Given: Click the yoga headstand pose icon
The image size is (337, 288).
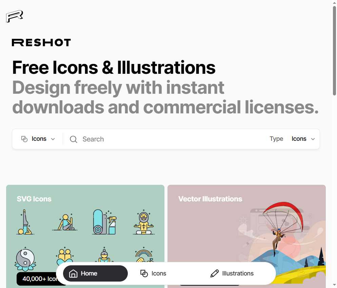Looking at the screenshot, I should [x=25, y=222].
